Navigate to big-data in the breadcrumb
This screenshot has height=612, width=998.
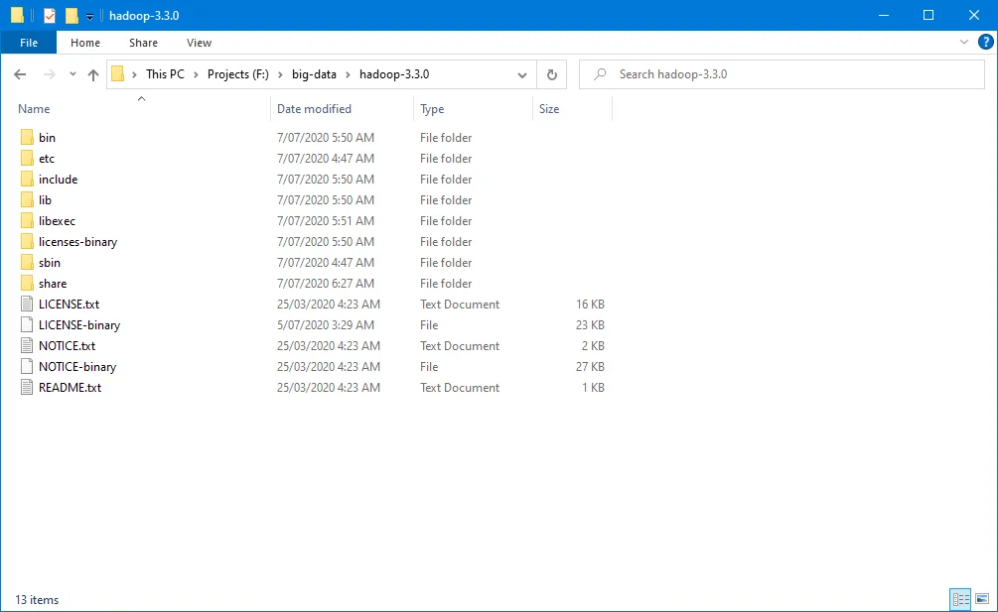pyautogui.click(x=314, y=74)
